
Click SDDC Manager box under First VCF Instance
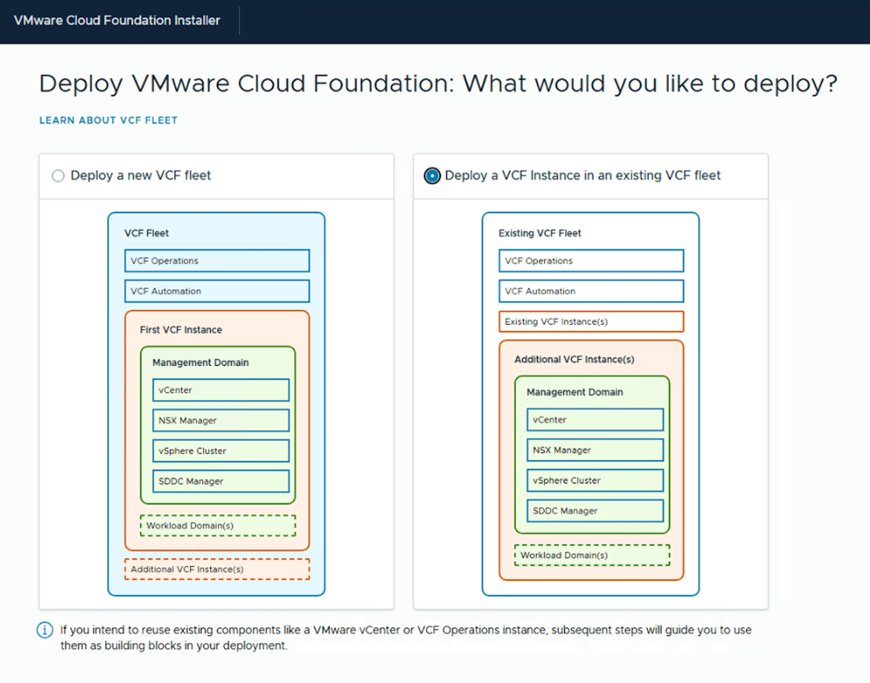click(221, 481)
